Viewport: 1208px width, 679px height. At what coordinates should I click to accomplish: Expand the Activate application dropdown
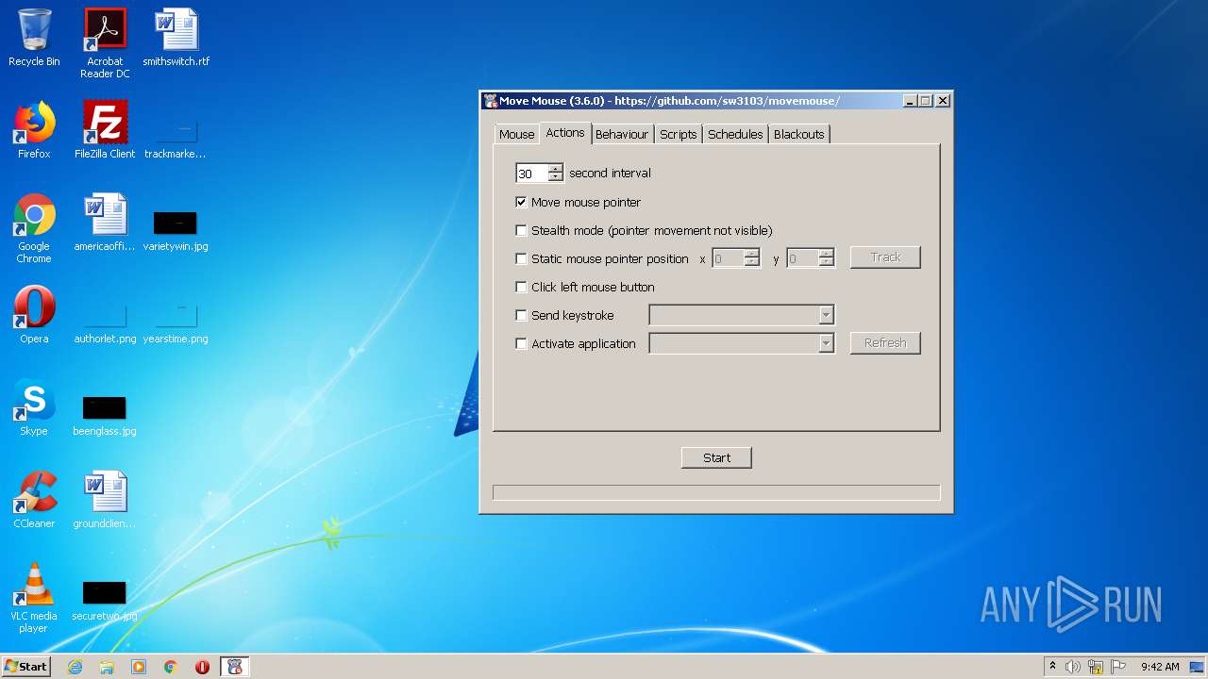[x=826, y=343]
